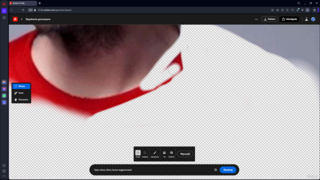Open the user profile avatar
Viewport: 320px width, 180px height.
313,19
